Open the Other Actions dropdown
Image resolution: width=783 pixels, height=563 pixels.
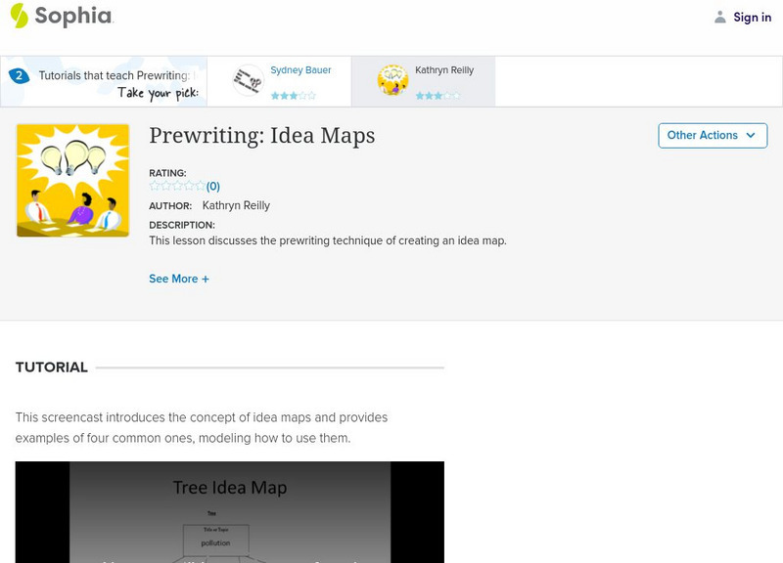713,136
